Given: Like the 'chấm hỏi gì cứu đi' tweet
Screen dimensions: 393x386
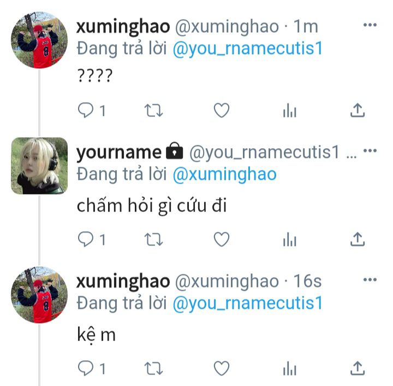Looking at the screenshot, I should (222, 239).
